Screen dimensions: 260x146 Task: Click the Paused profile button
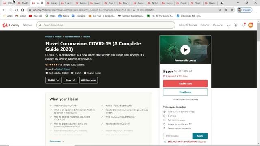click(245, 10)
